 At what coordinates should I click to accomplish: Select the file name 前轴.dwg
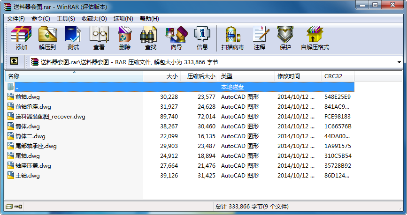click(28, 97)
